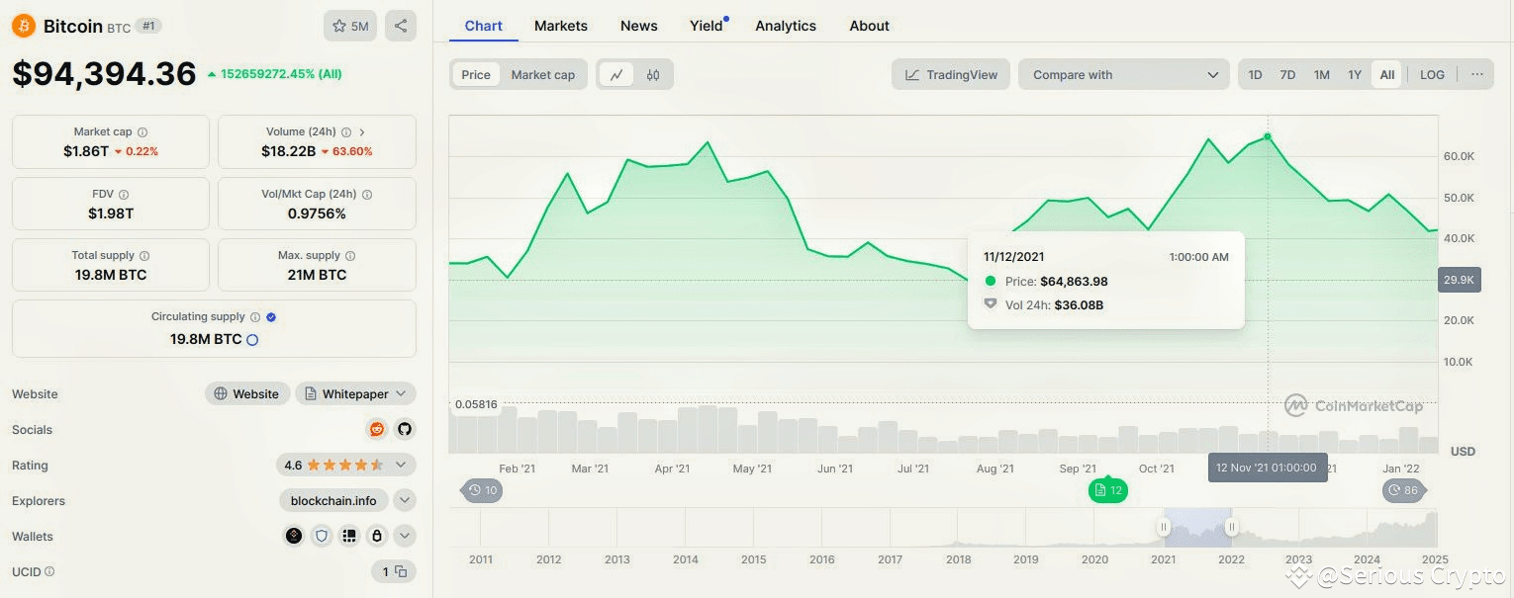
Task: Open the Website link button
Action: pyautogui.click(x=247, y=393)
